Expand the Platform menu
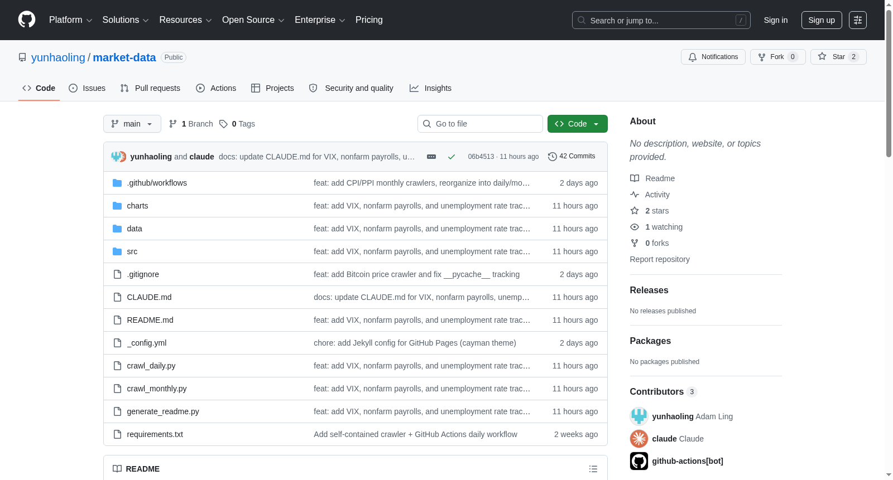Image resolution: width=893 pixels, height=480 pixels. (x=71, y=20)
